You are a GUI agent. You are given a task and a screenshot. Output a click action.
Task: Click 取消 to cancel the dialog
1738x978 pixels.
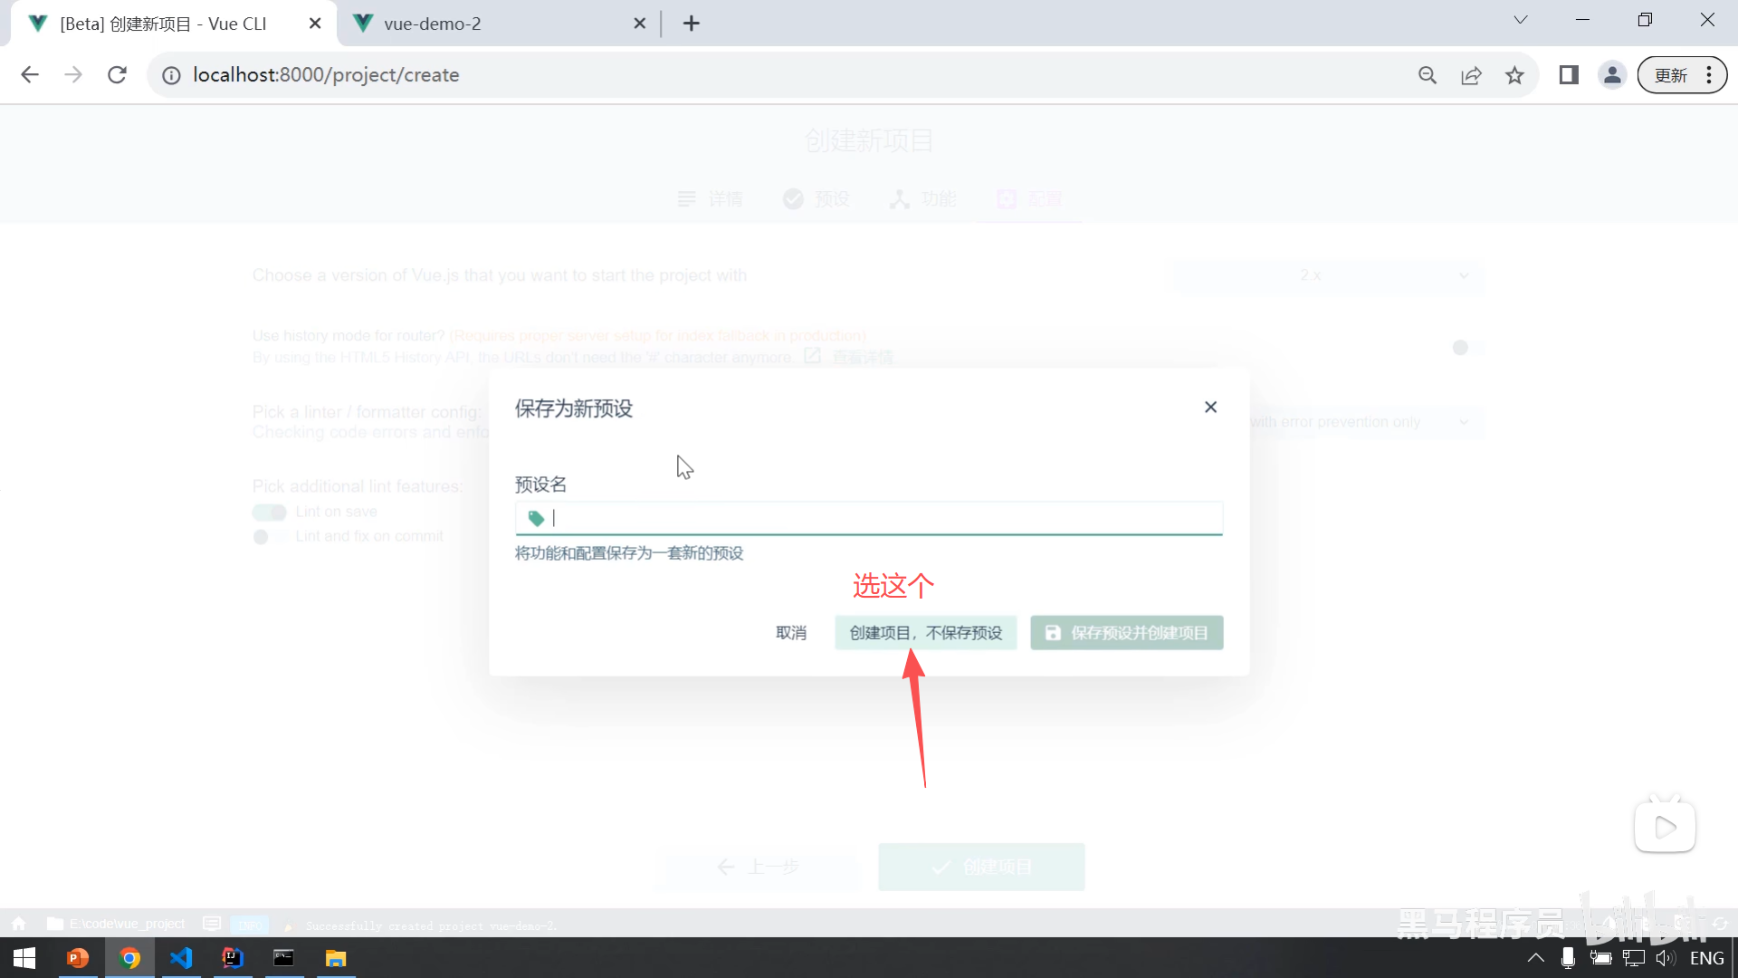790,633
